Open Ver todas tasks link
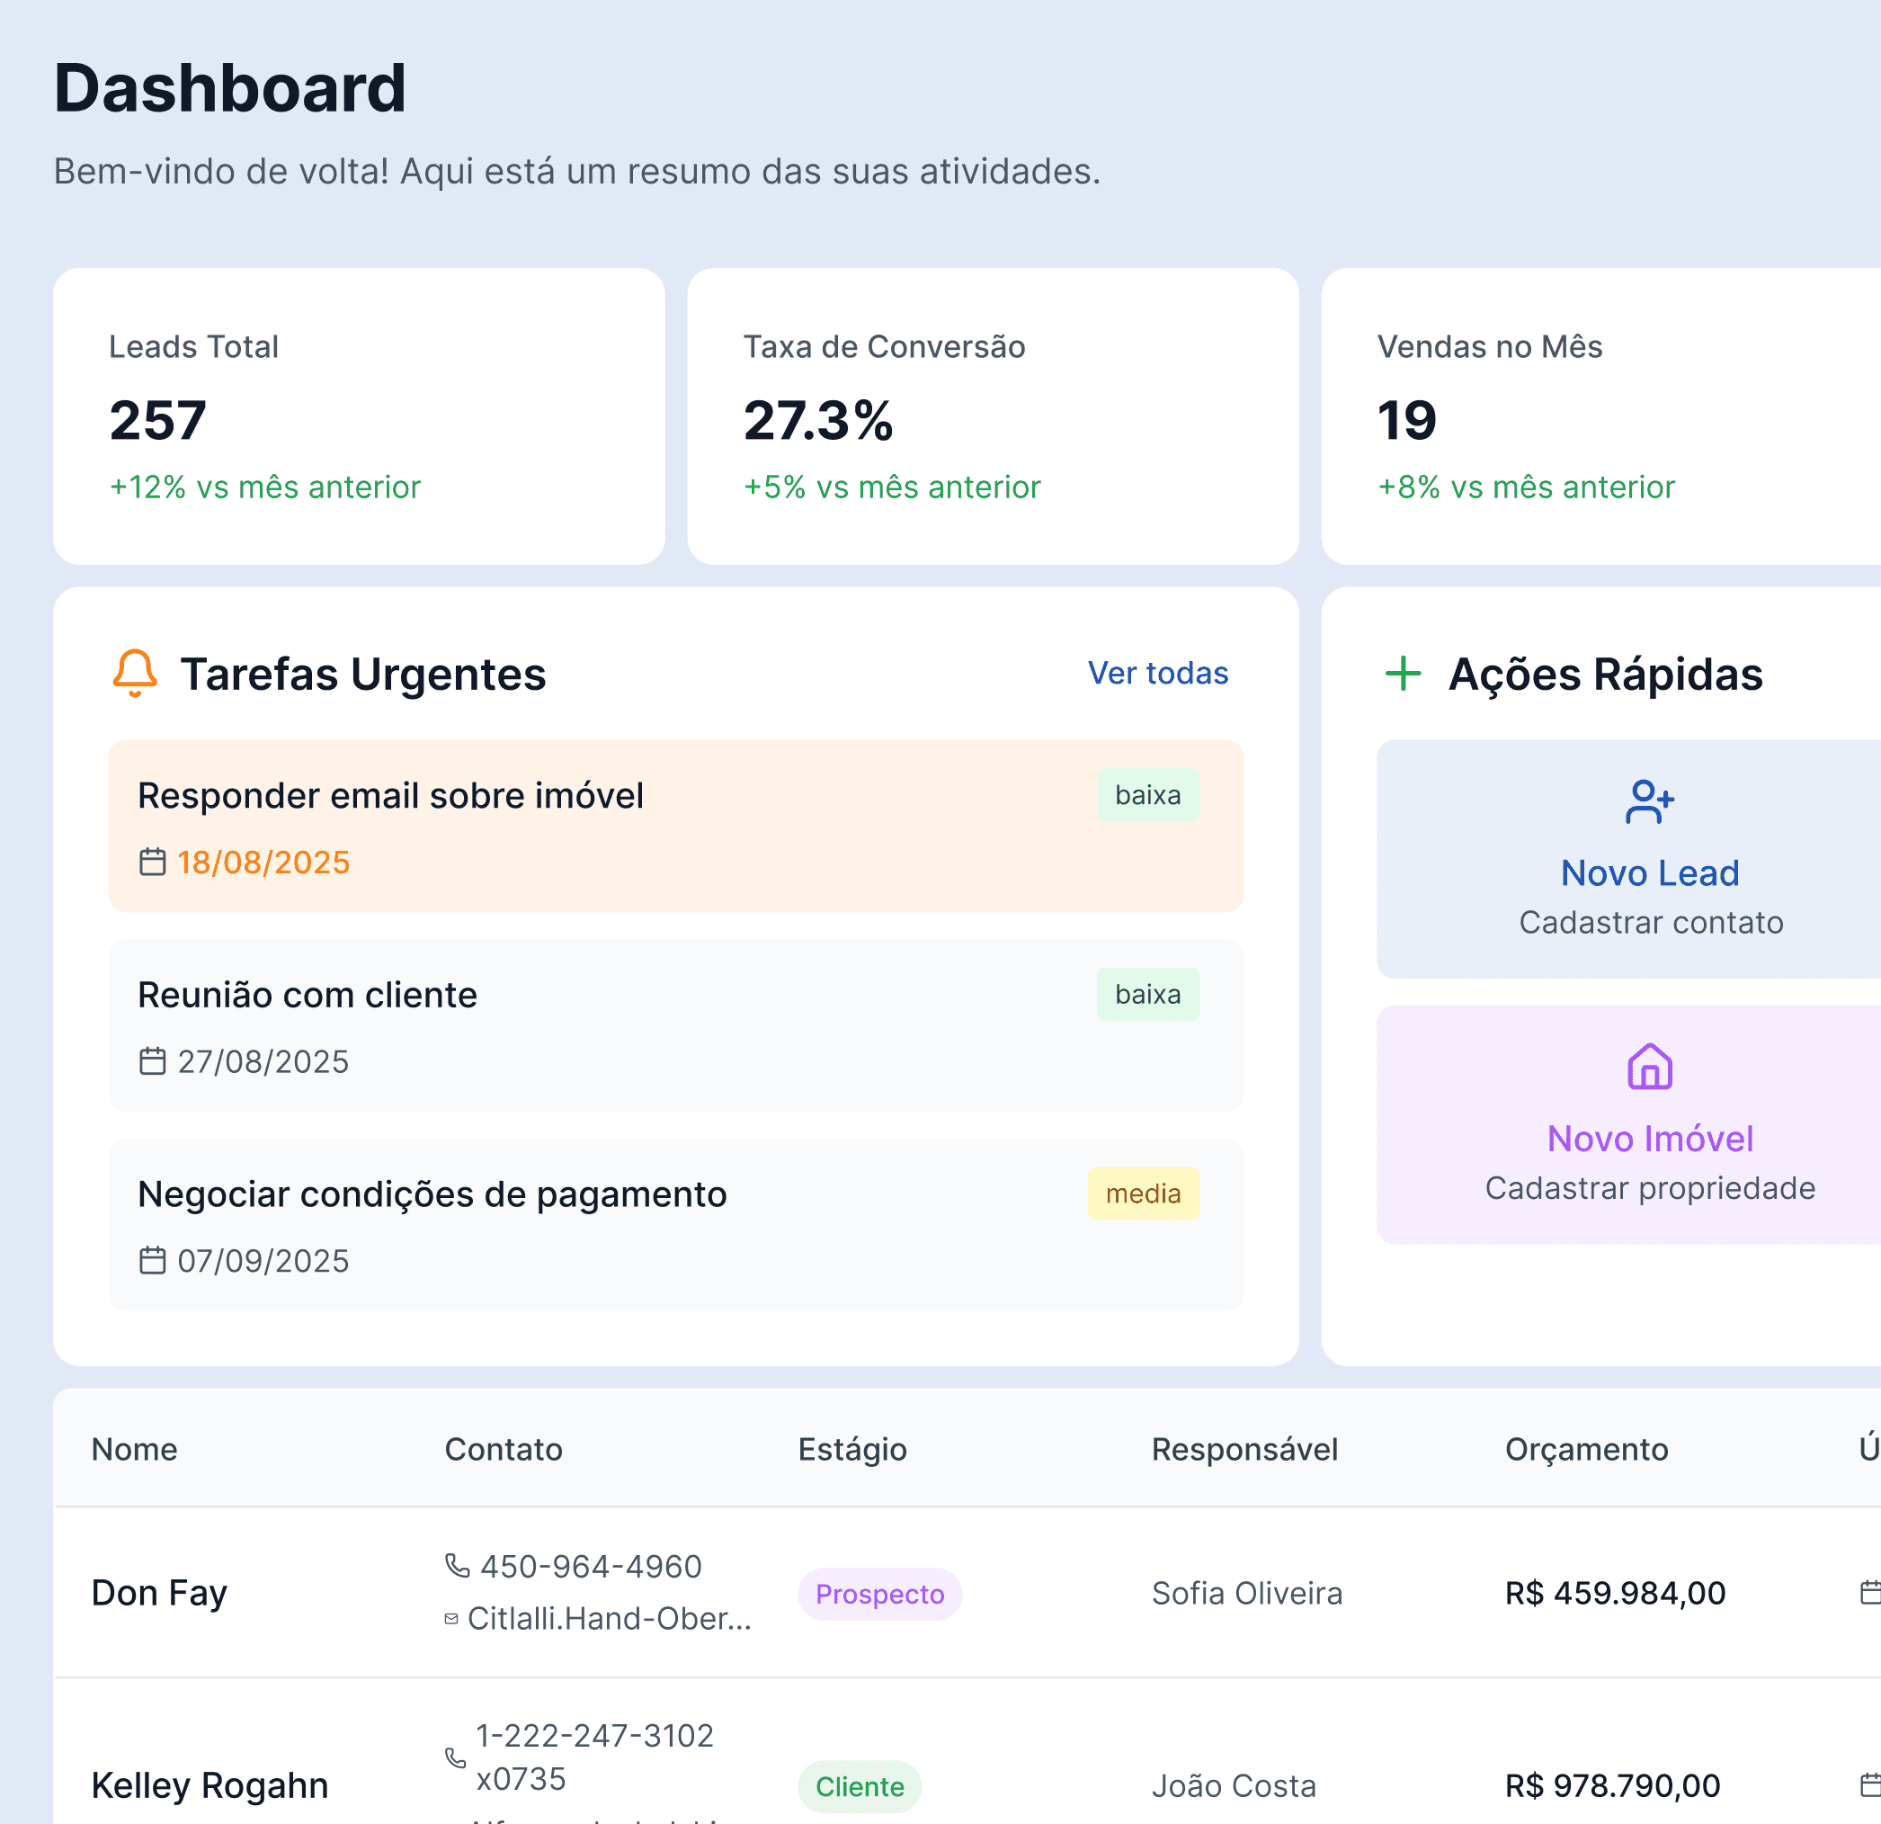The height and width of the screenshot is (1824, 1881). [x=1157, y=673]
